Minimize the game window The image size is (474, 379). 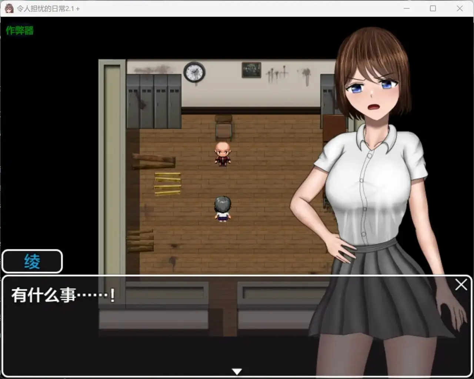(x=406, y=8)
